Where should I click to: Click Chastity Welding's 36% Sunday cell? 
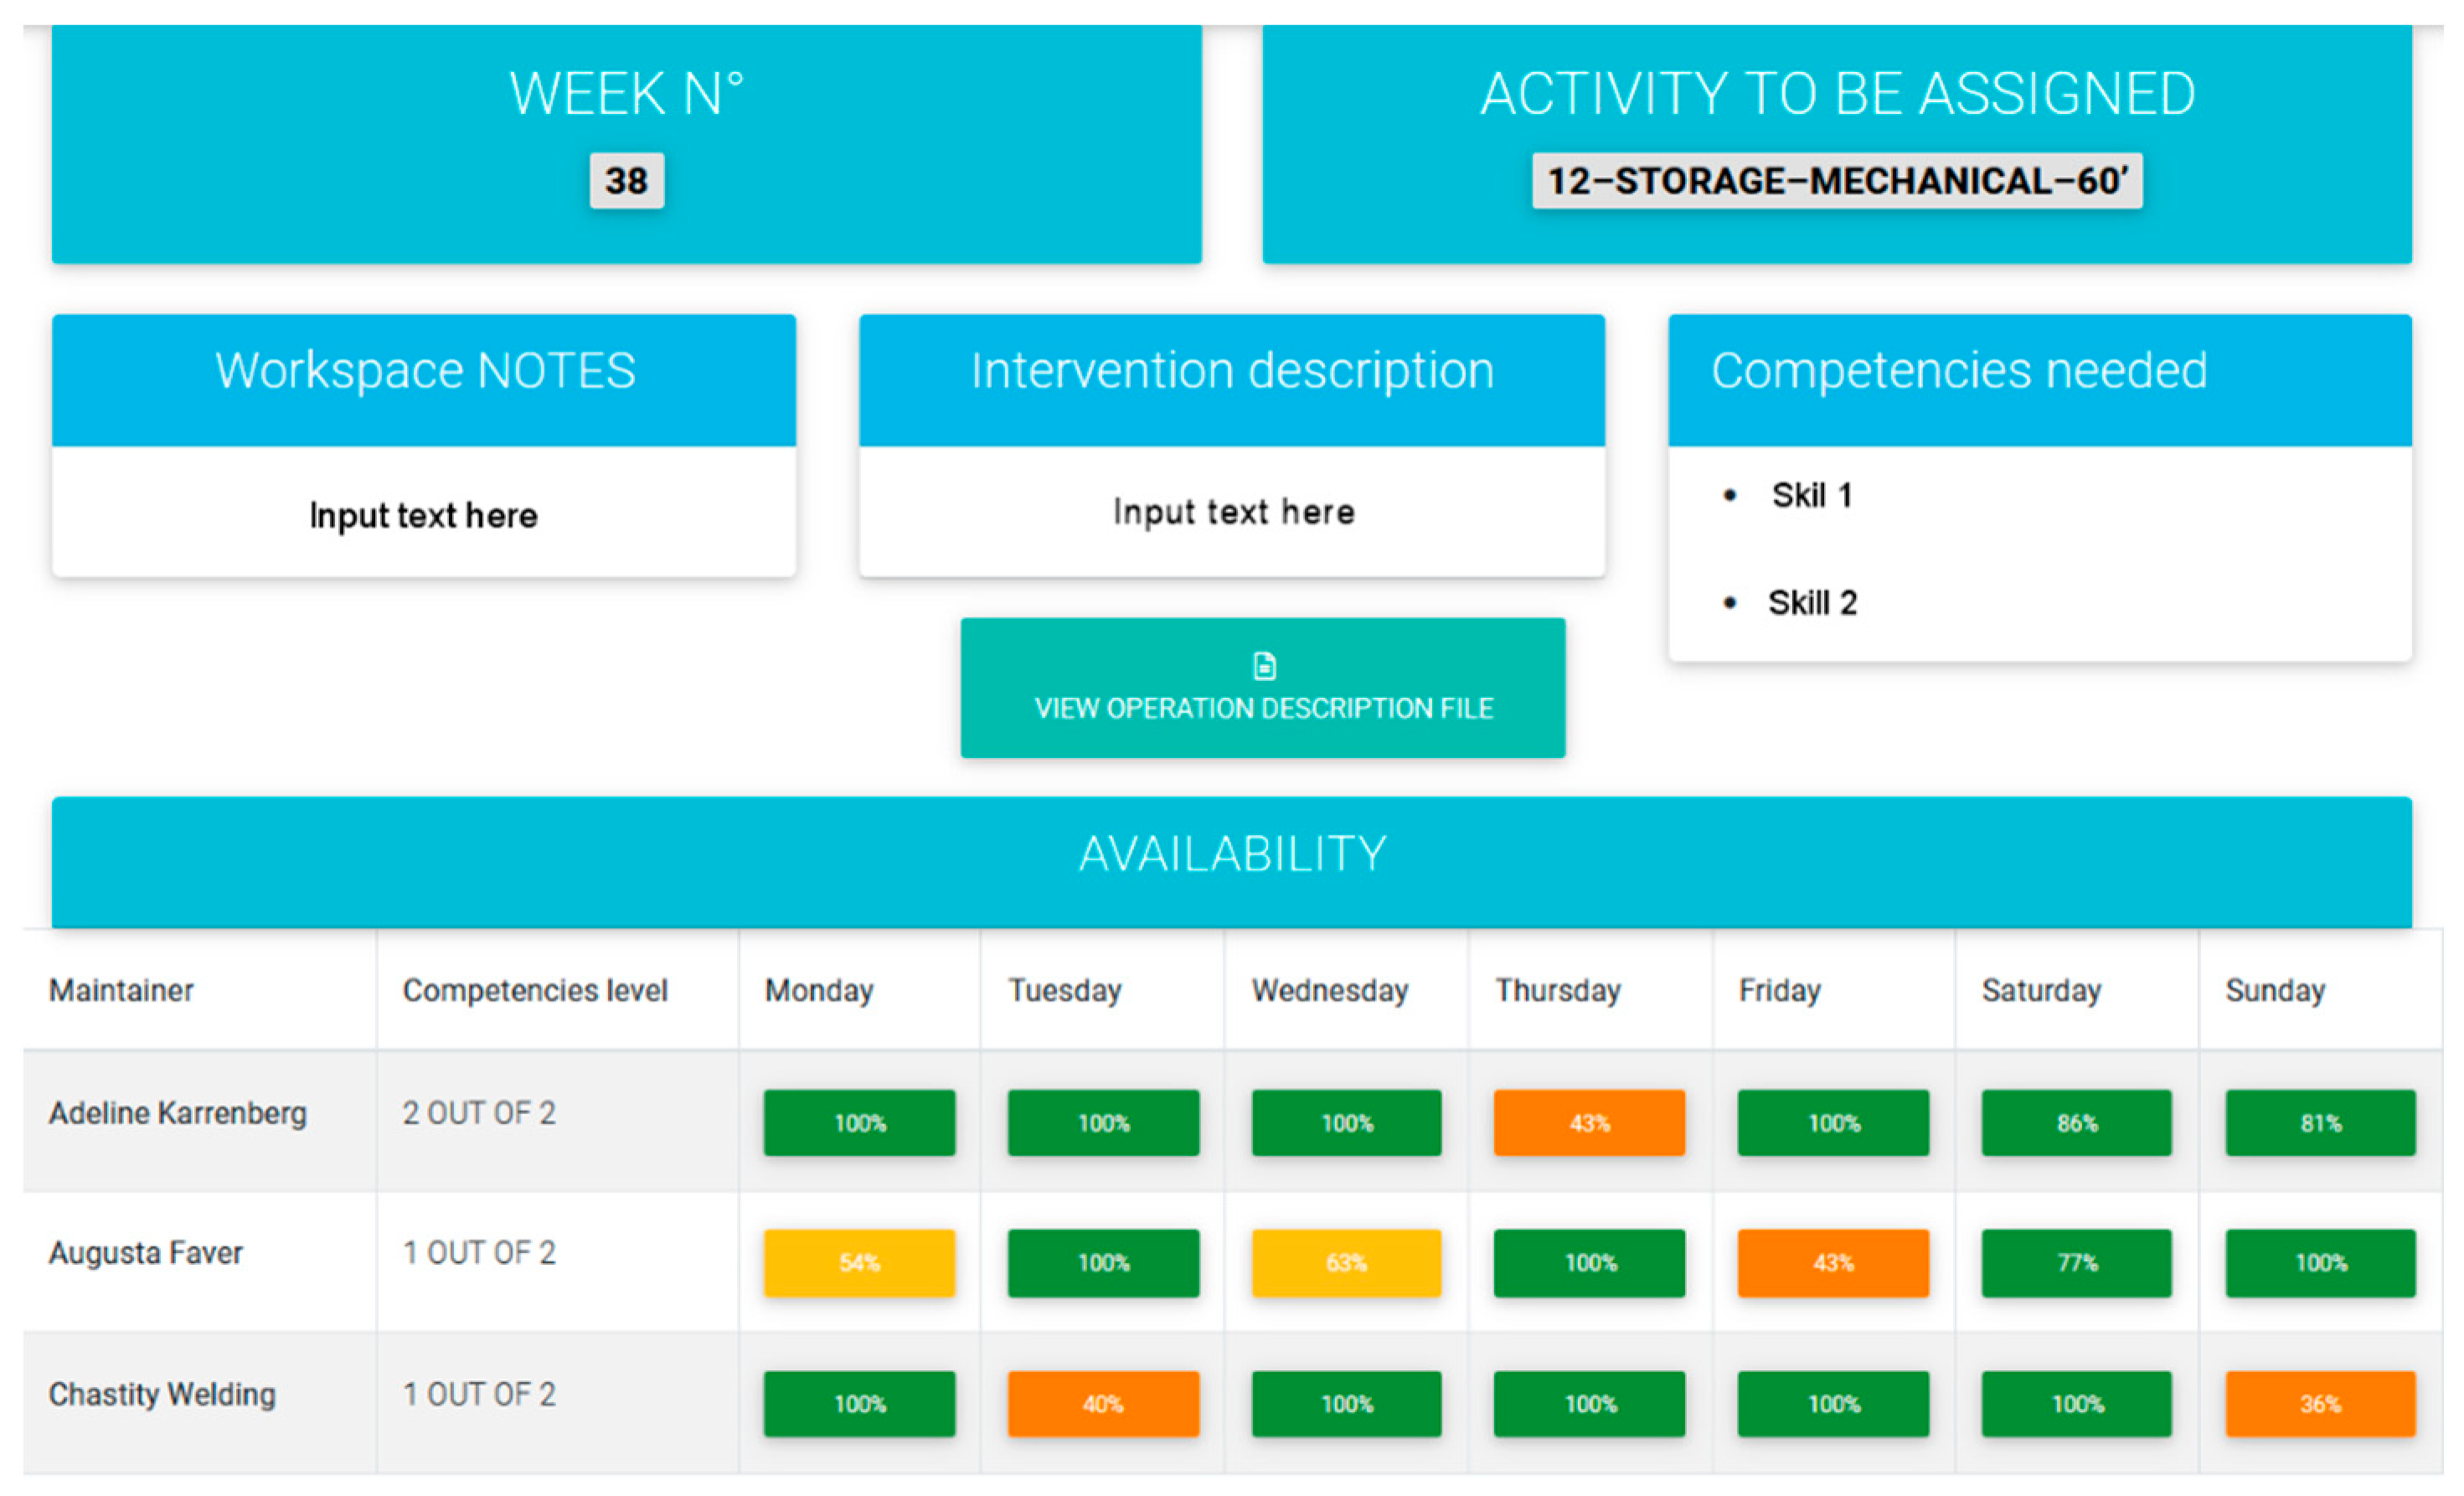tap(2319, 1404)
